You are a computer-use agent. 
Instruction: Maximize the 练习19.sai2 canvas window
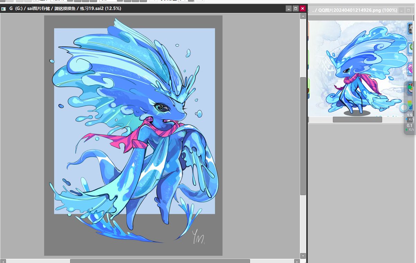click(x=295, y=8)
